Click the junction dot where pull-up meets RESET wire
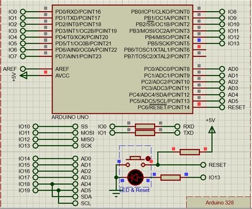This screenshot has height=209, width=252. coord(158,165)
